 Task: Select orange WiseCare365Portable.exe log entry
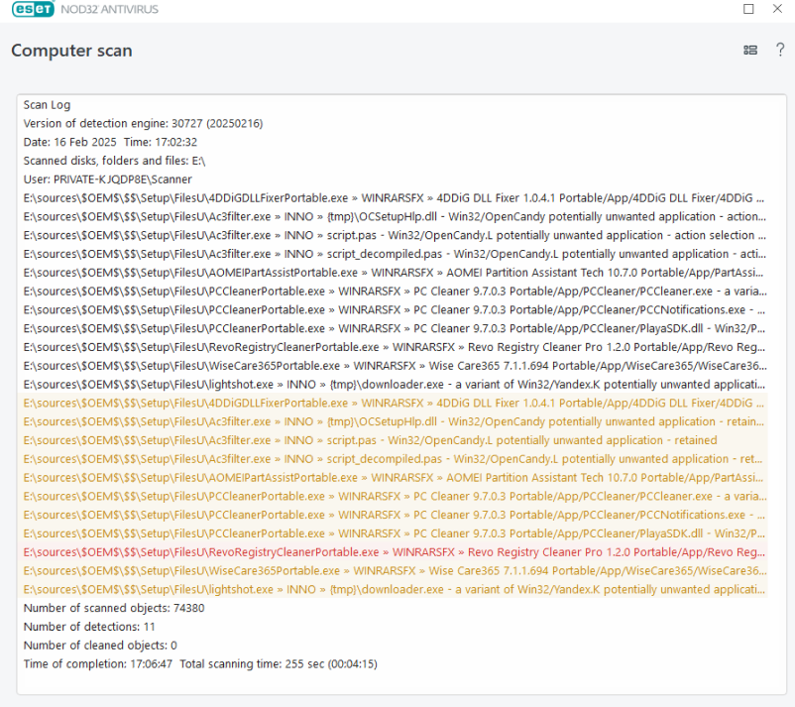coord(395,571)
